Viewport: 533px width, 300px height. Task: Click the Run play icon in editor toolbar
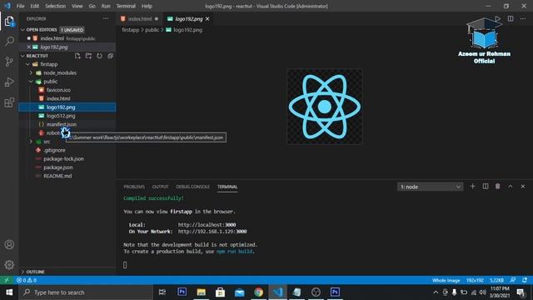(498, 18)
